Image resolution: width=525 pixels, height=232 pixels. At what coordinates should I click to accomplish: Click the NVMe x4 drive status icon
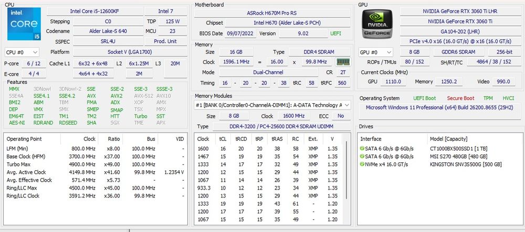pos(362,164)
